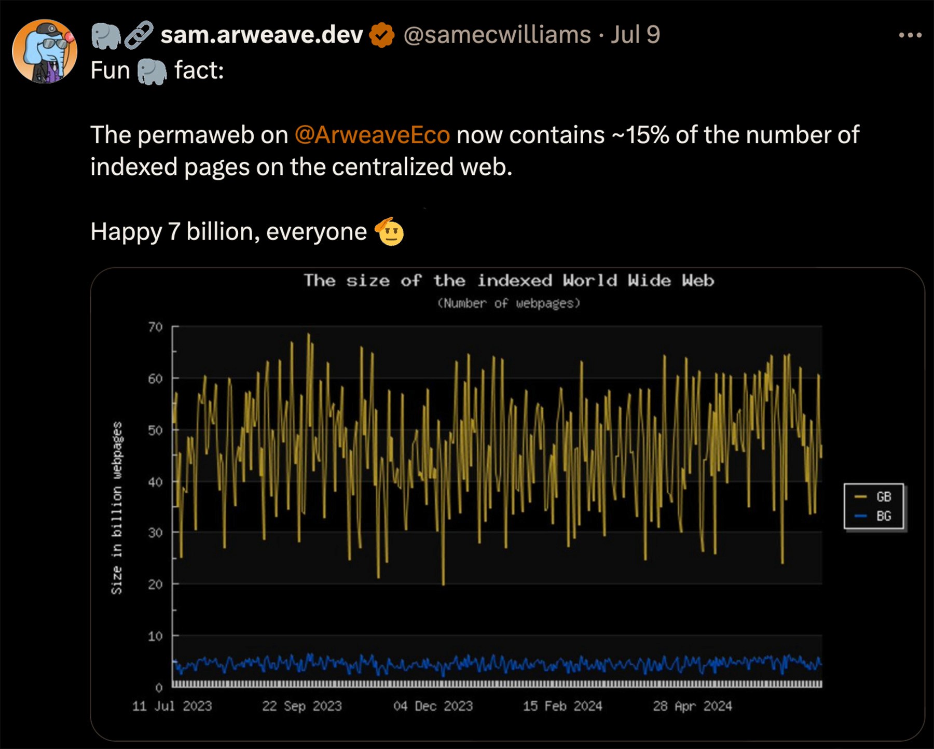The image size is (934, 749).
Task: Click the '28 Apr 2024' axis label
Action: click(x=692, y=706)
